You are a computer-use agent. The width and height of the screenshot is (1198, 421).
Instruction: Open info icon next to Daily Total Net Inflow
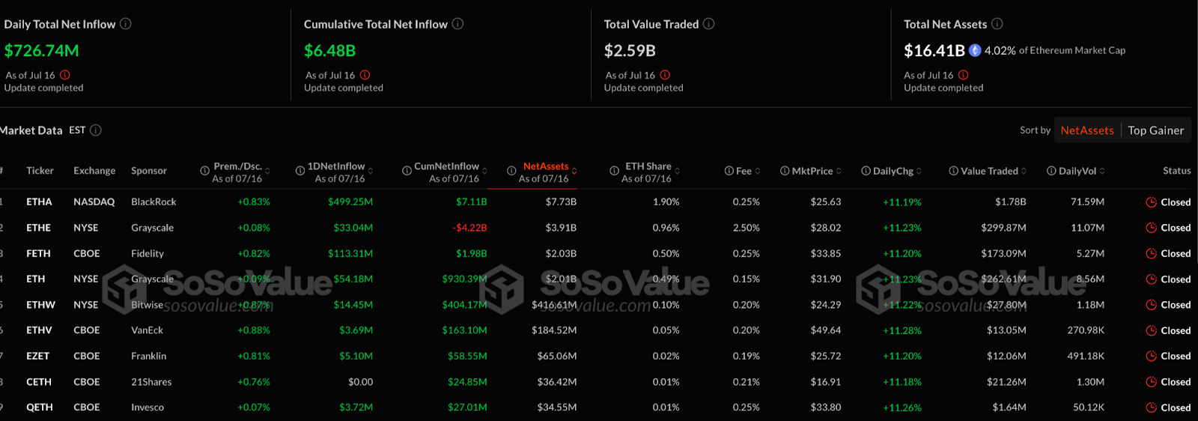coord(126,24)
